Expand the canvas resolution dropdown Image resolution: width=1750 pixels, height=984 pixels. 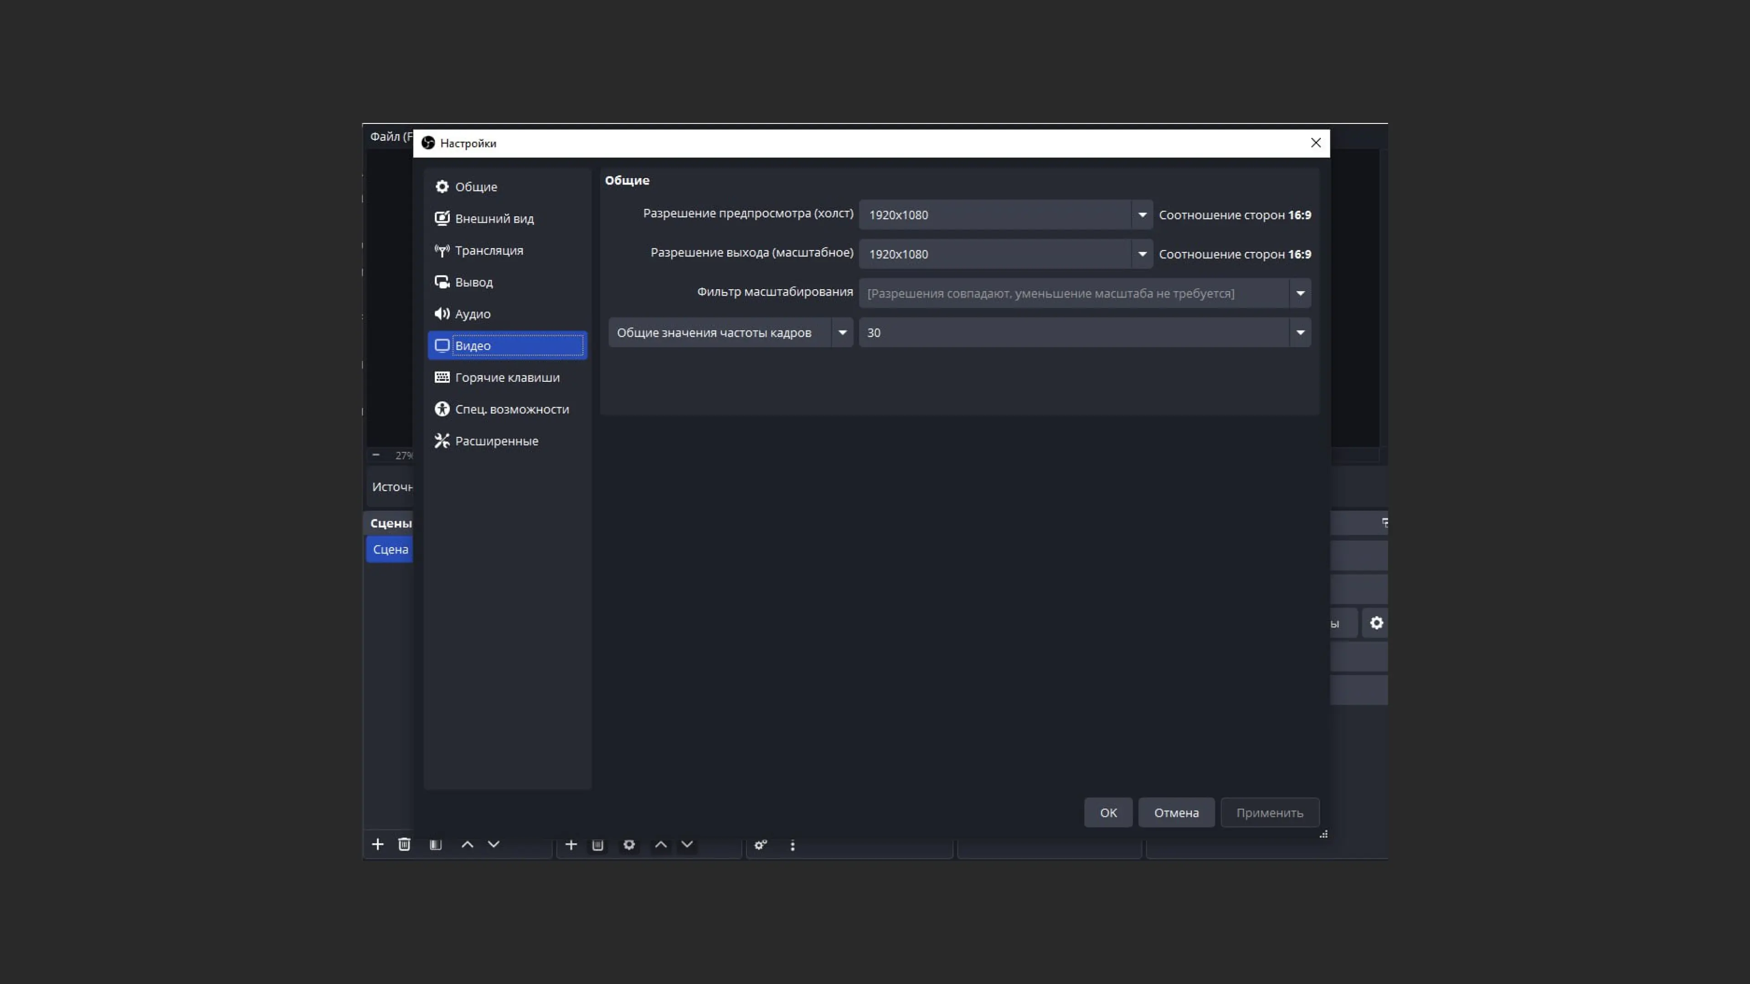[x=1142, y=215]
